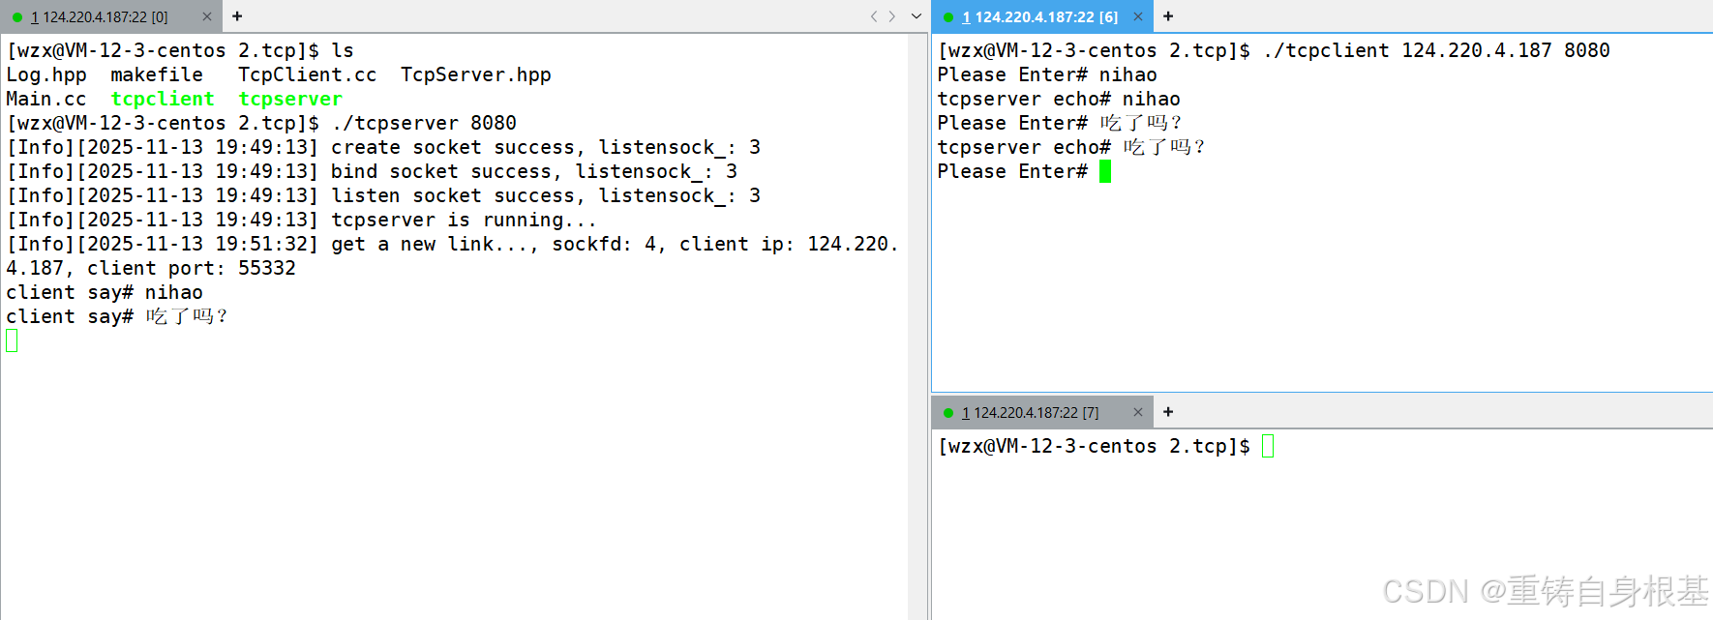The width and height of the screenshot is (1713, 620).
Task: Switch to session tab 124.220.4.187:22 [6]
Action: (x=1039, y=16)
